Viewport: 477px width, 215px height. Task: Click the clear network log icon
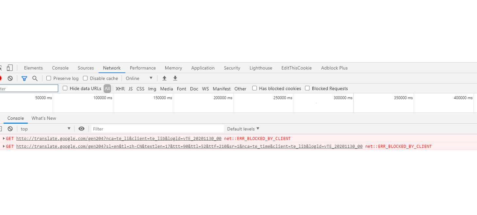[x=10, y=78]
